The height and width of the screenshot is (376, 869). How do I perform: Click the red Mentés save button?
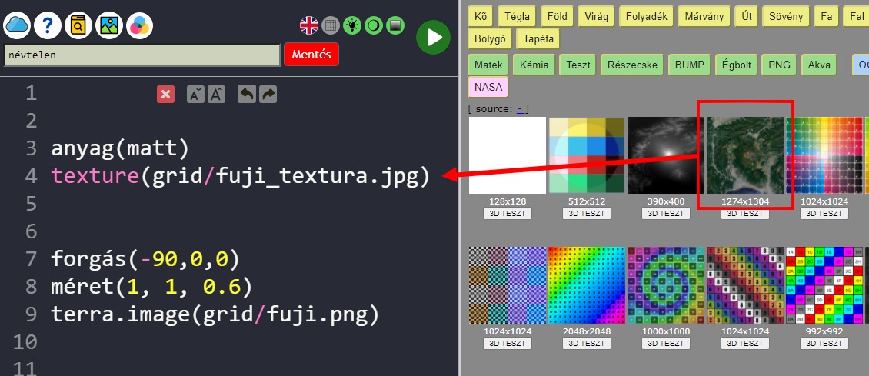coord(311,55)
